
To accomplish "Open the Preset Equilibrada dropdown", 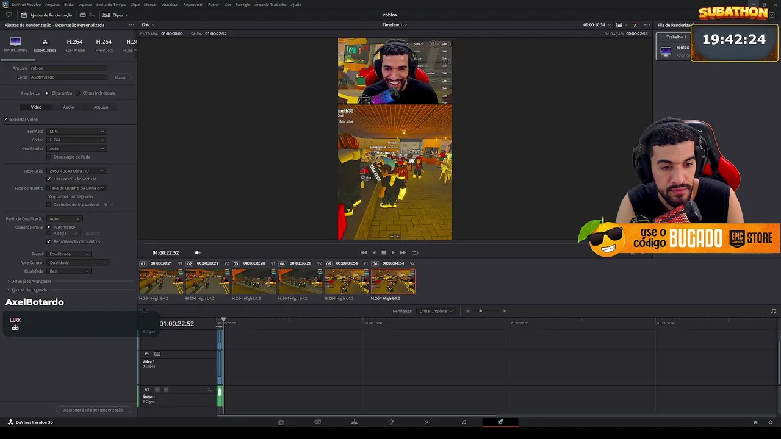I will (69, 254).
